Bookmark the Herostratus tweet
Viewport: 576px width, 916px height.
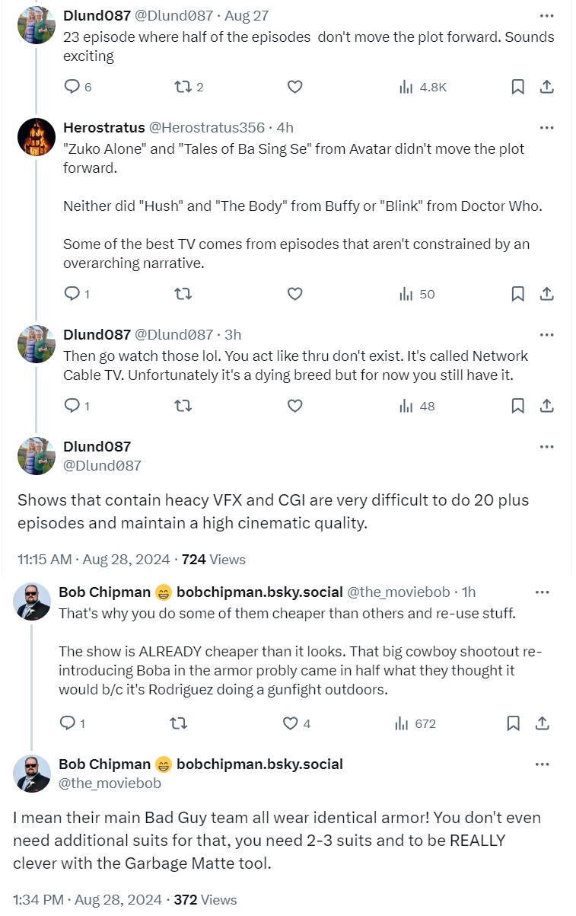(x=517, y=294)
